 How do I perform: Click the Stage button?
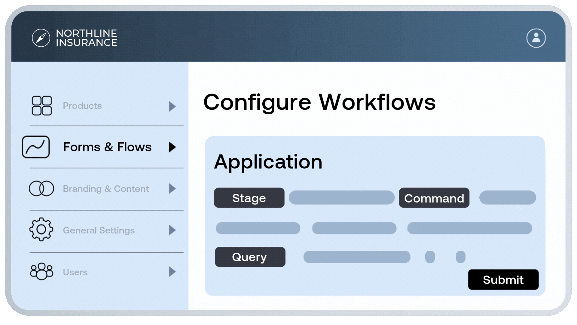[249, 198]
